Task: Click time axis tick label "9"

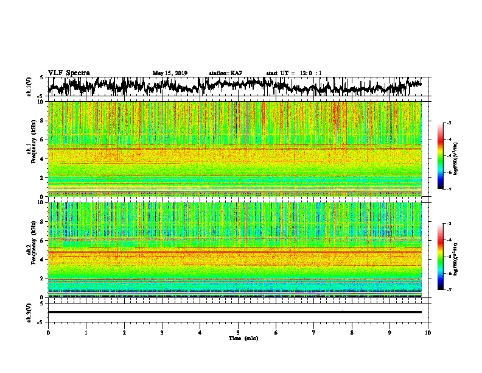Action: coord(389,332)
